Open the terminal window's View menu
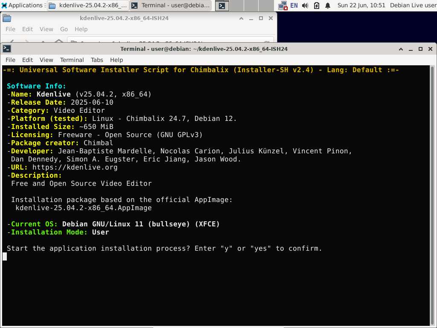This screenshot has width=437, height=328. pos(46,60)
